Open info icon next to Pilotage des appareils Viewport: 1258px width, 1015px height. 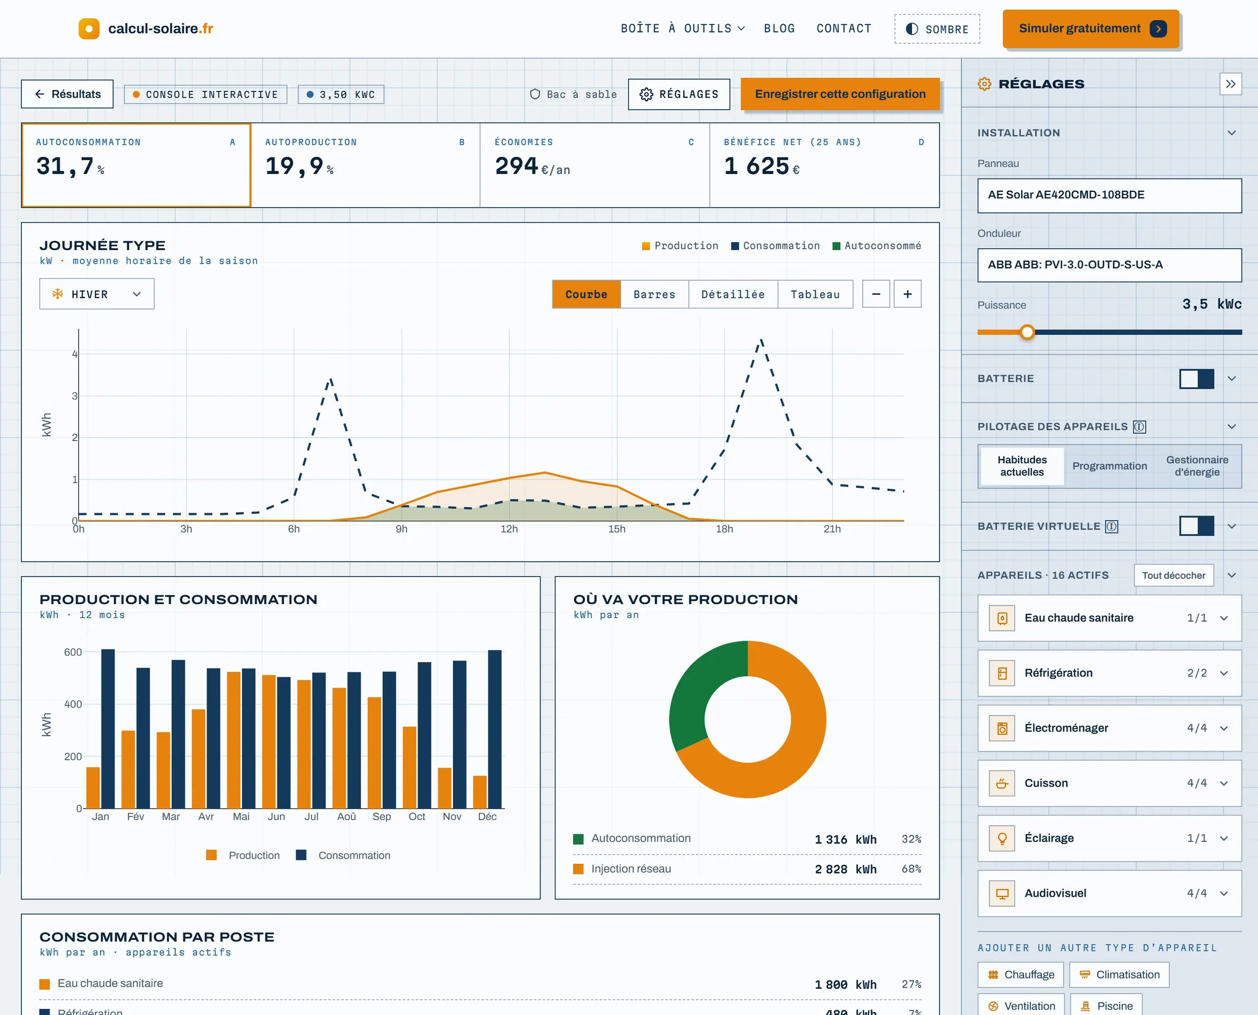click(1139, 427)
